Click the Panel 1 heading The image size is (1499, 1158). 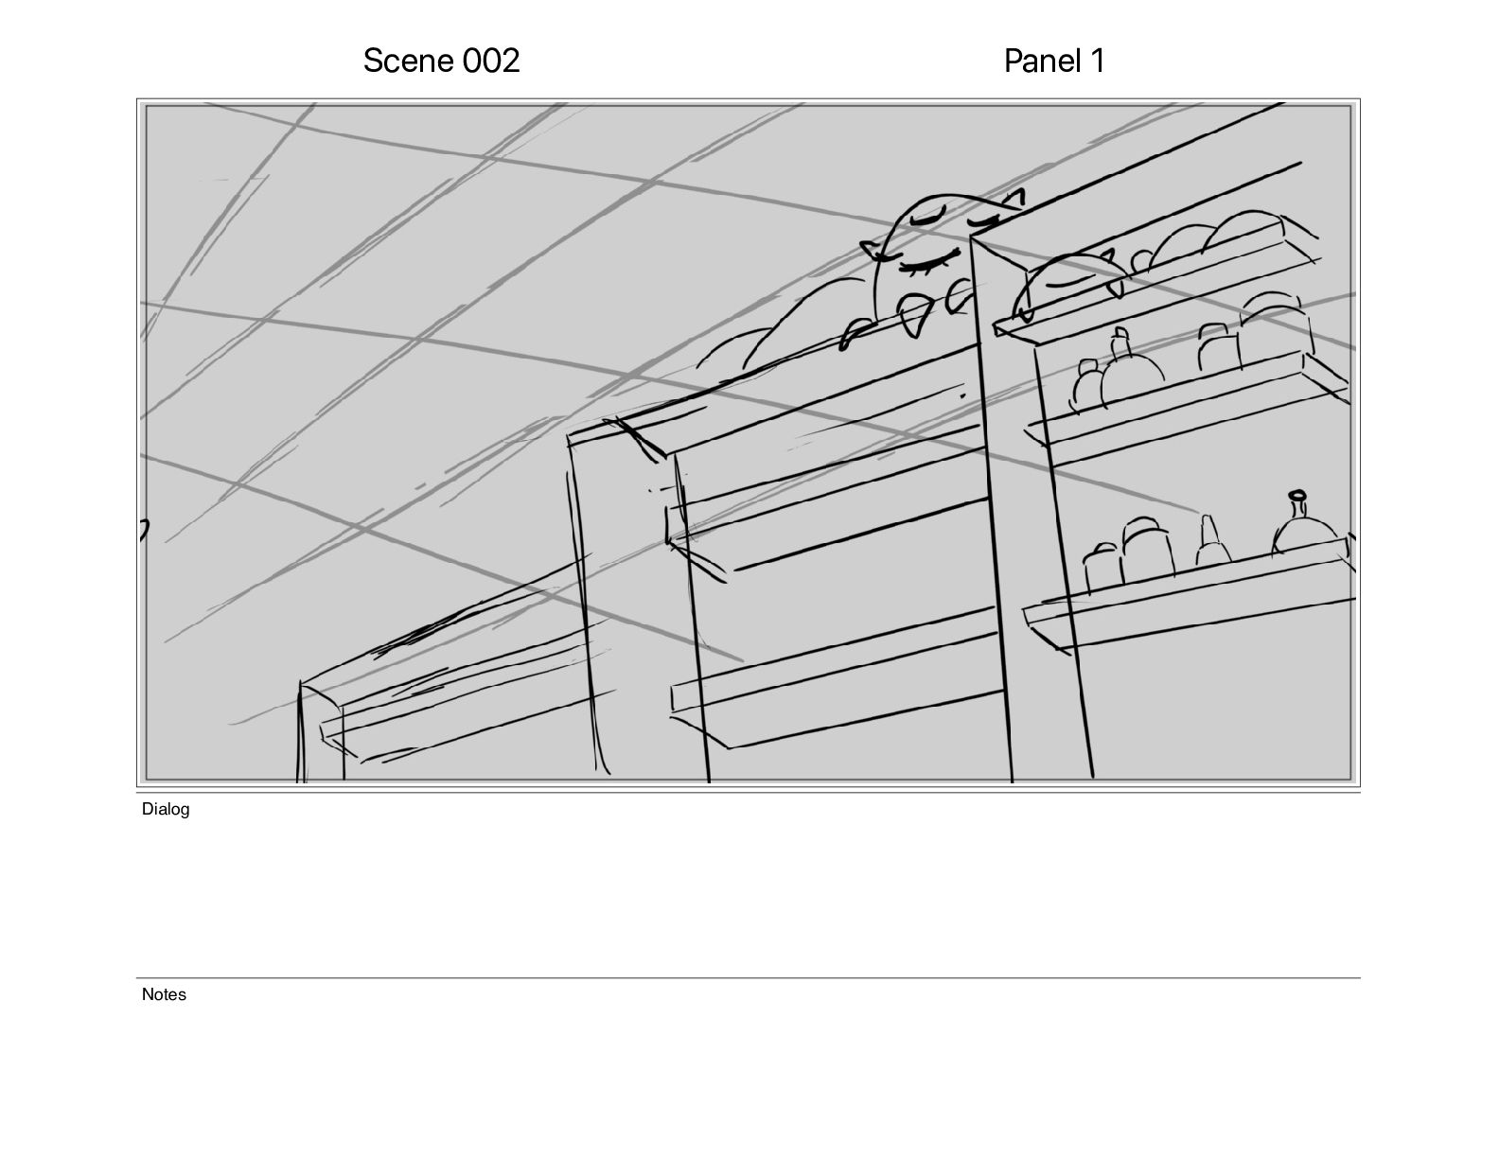pyautogui.click(x=1053, y=61)
